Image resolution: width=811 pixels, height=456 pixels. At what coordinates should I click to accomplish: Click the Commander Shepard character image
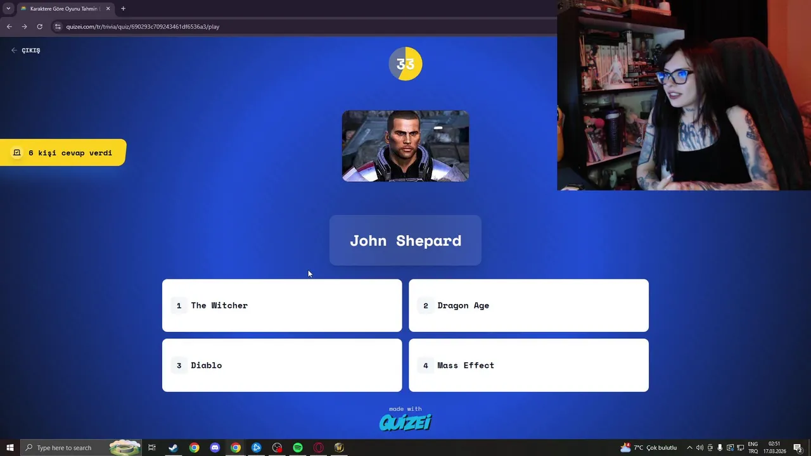(405, 146)
